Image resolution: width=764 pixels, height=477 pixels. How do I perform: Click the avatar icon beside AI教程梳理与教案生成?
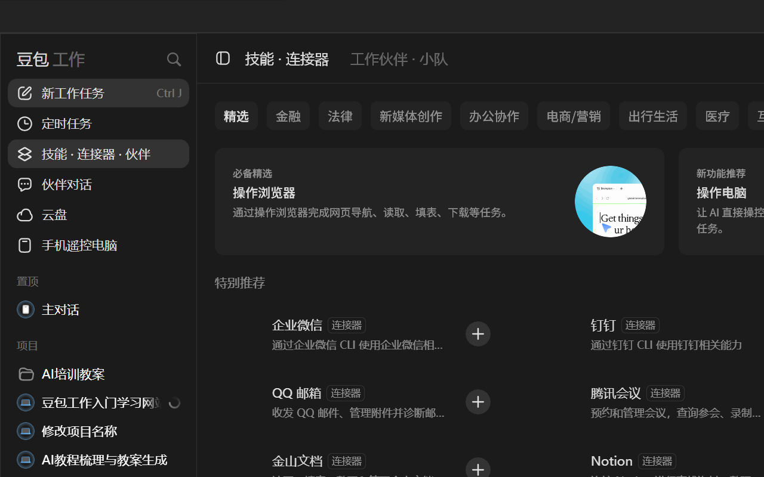tap(26, 460)
